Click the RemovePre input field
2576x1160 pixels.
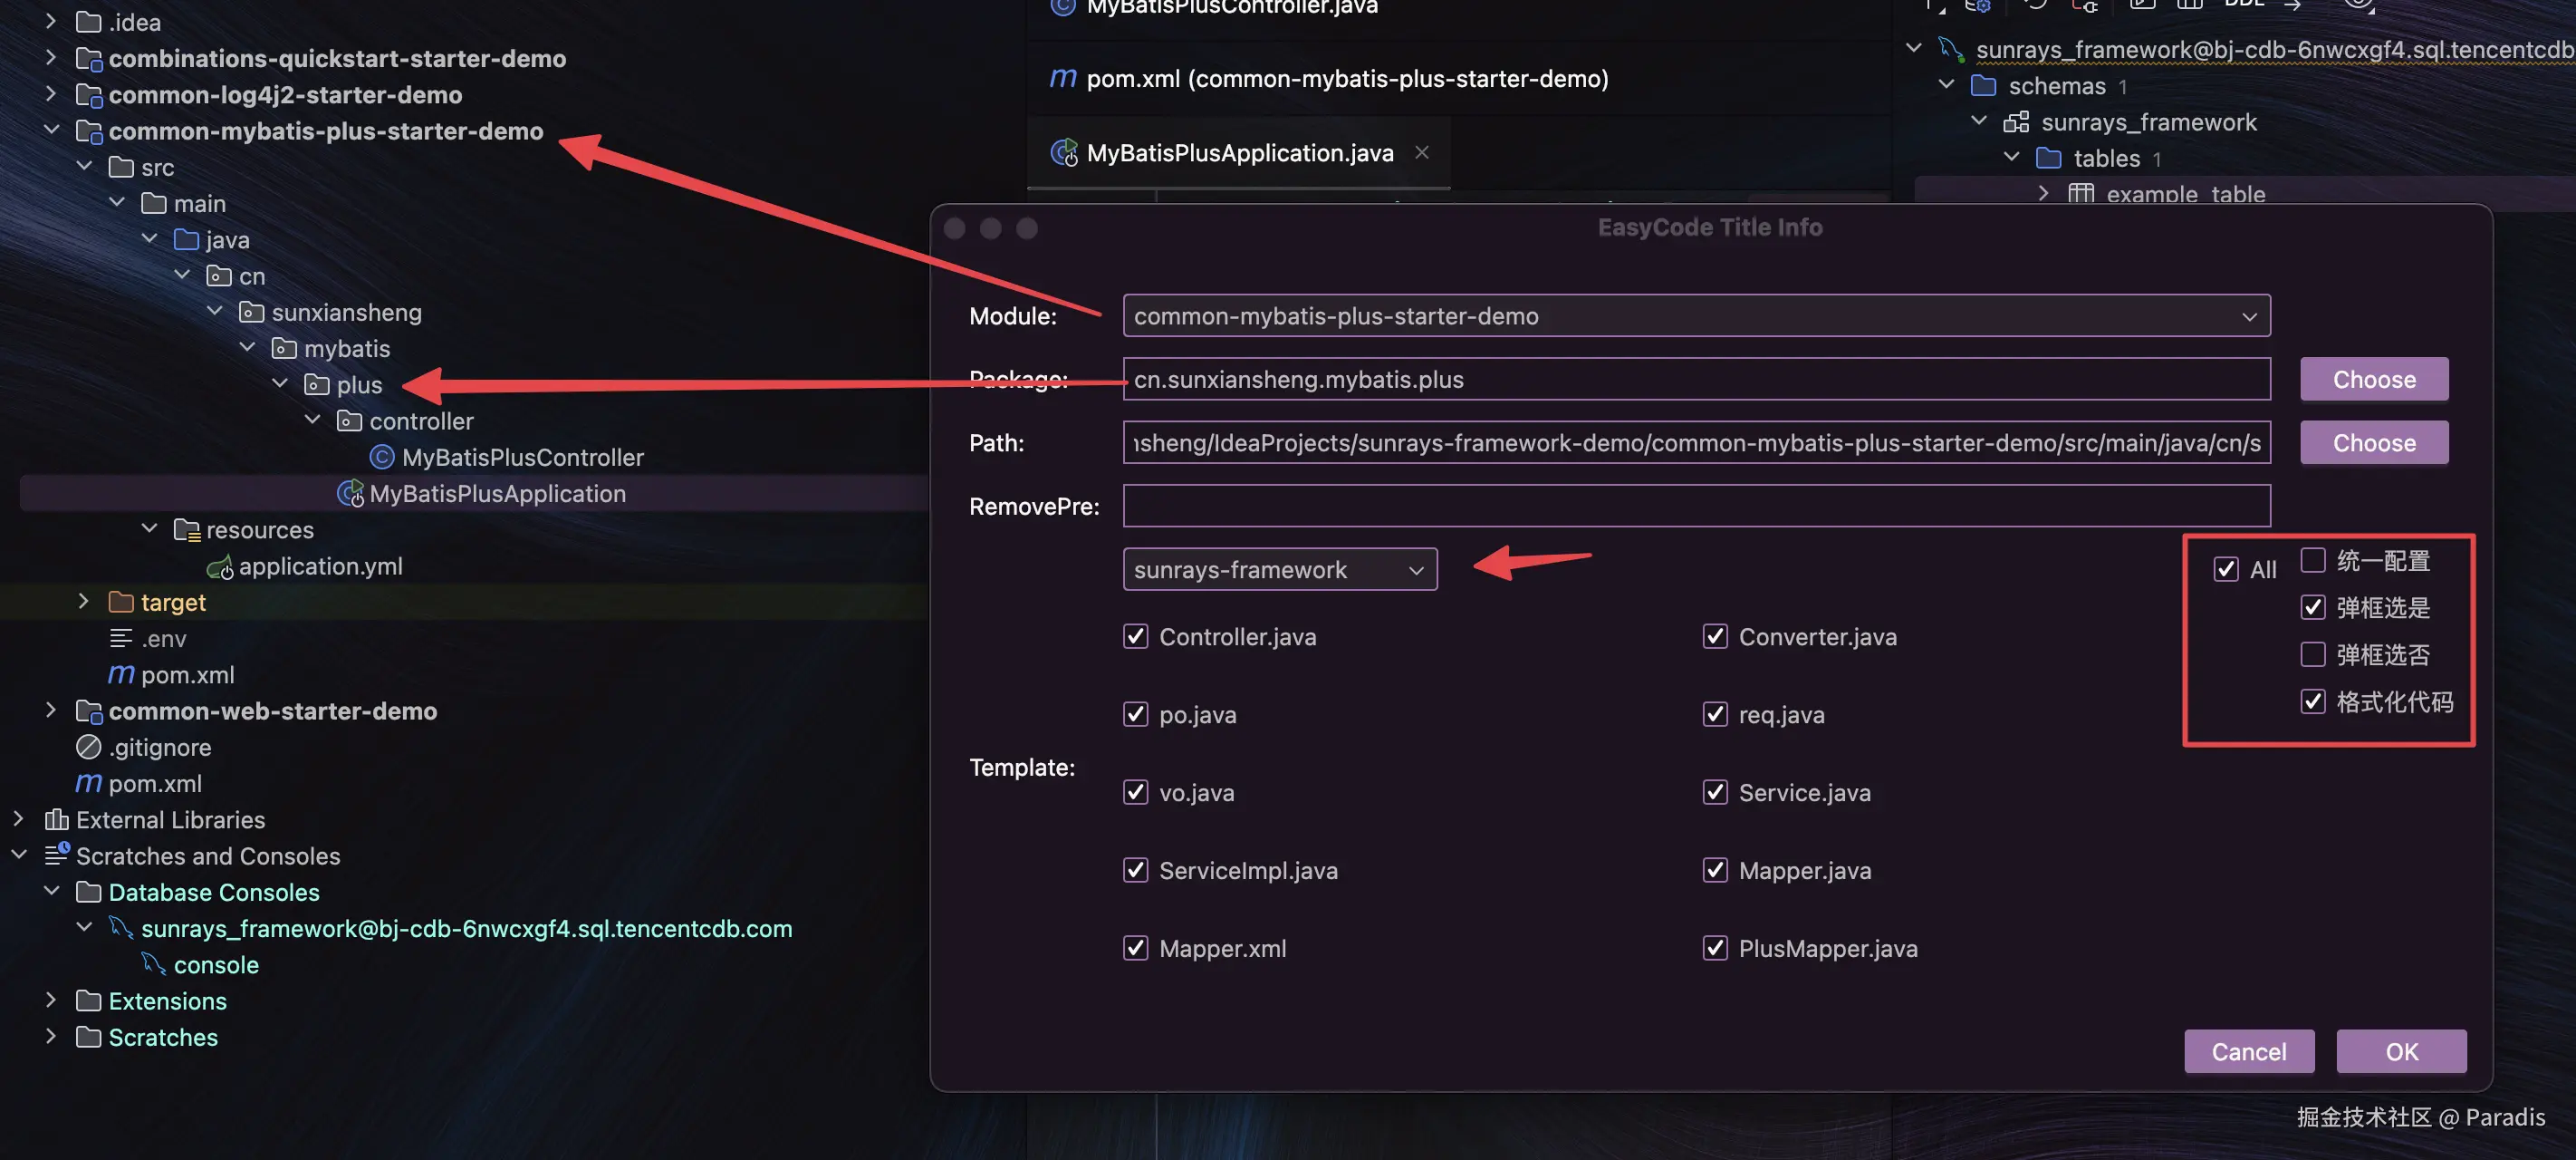pos(1695,507)
